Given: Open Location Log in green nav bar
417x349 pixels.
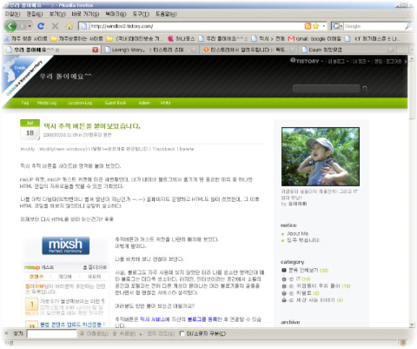Looking at the screenshot, I should pos(80,103).
